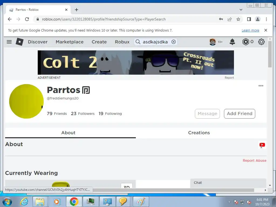
Task: Click the yellow profile avatar picture
Action: pyautogui.click(x=26, y=101)
